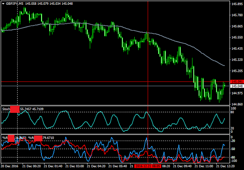Click the 145.550 price scale label

click(236, 38)
